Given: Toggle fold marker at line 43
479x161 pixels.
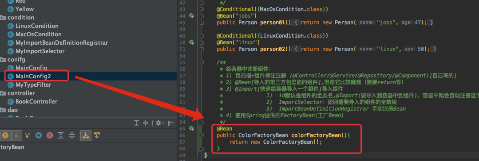Looking at the screenshot, I should click(202, 9).
